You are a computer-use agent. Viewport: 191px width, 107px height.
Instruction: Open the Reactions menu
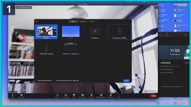coord(111,96)
